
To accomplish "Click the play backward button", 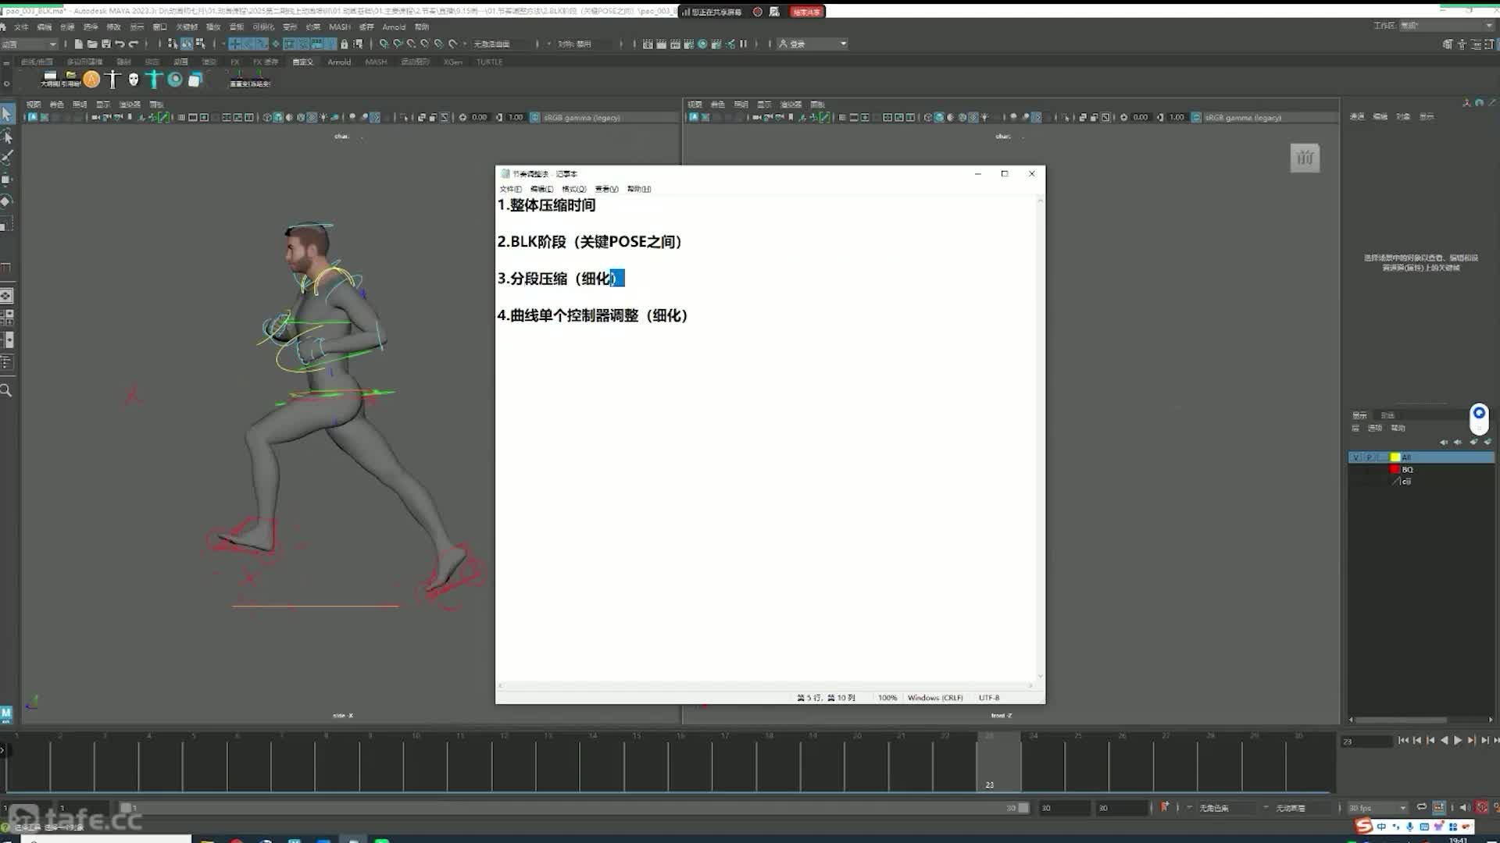I will (x=1445, y=740).
